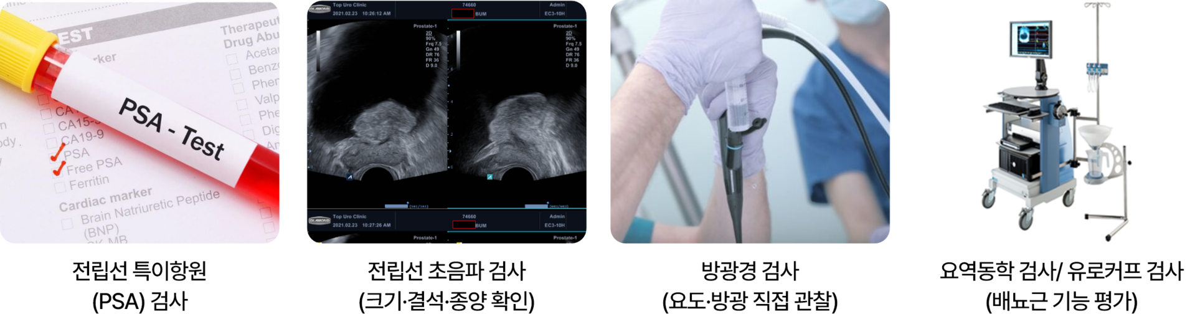
Task: Open the prostate ultrasound scan image
Action: click(446, 122)
